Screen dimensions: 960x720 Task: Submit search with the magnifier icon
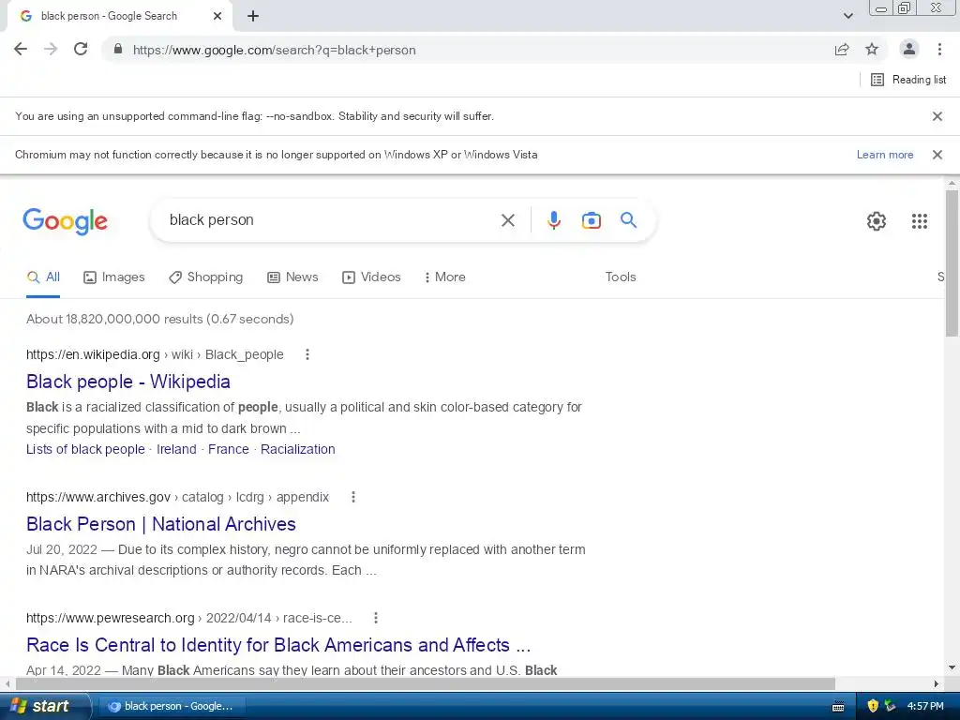tap(628, 219)
